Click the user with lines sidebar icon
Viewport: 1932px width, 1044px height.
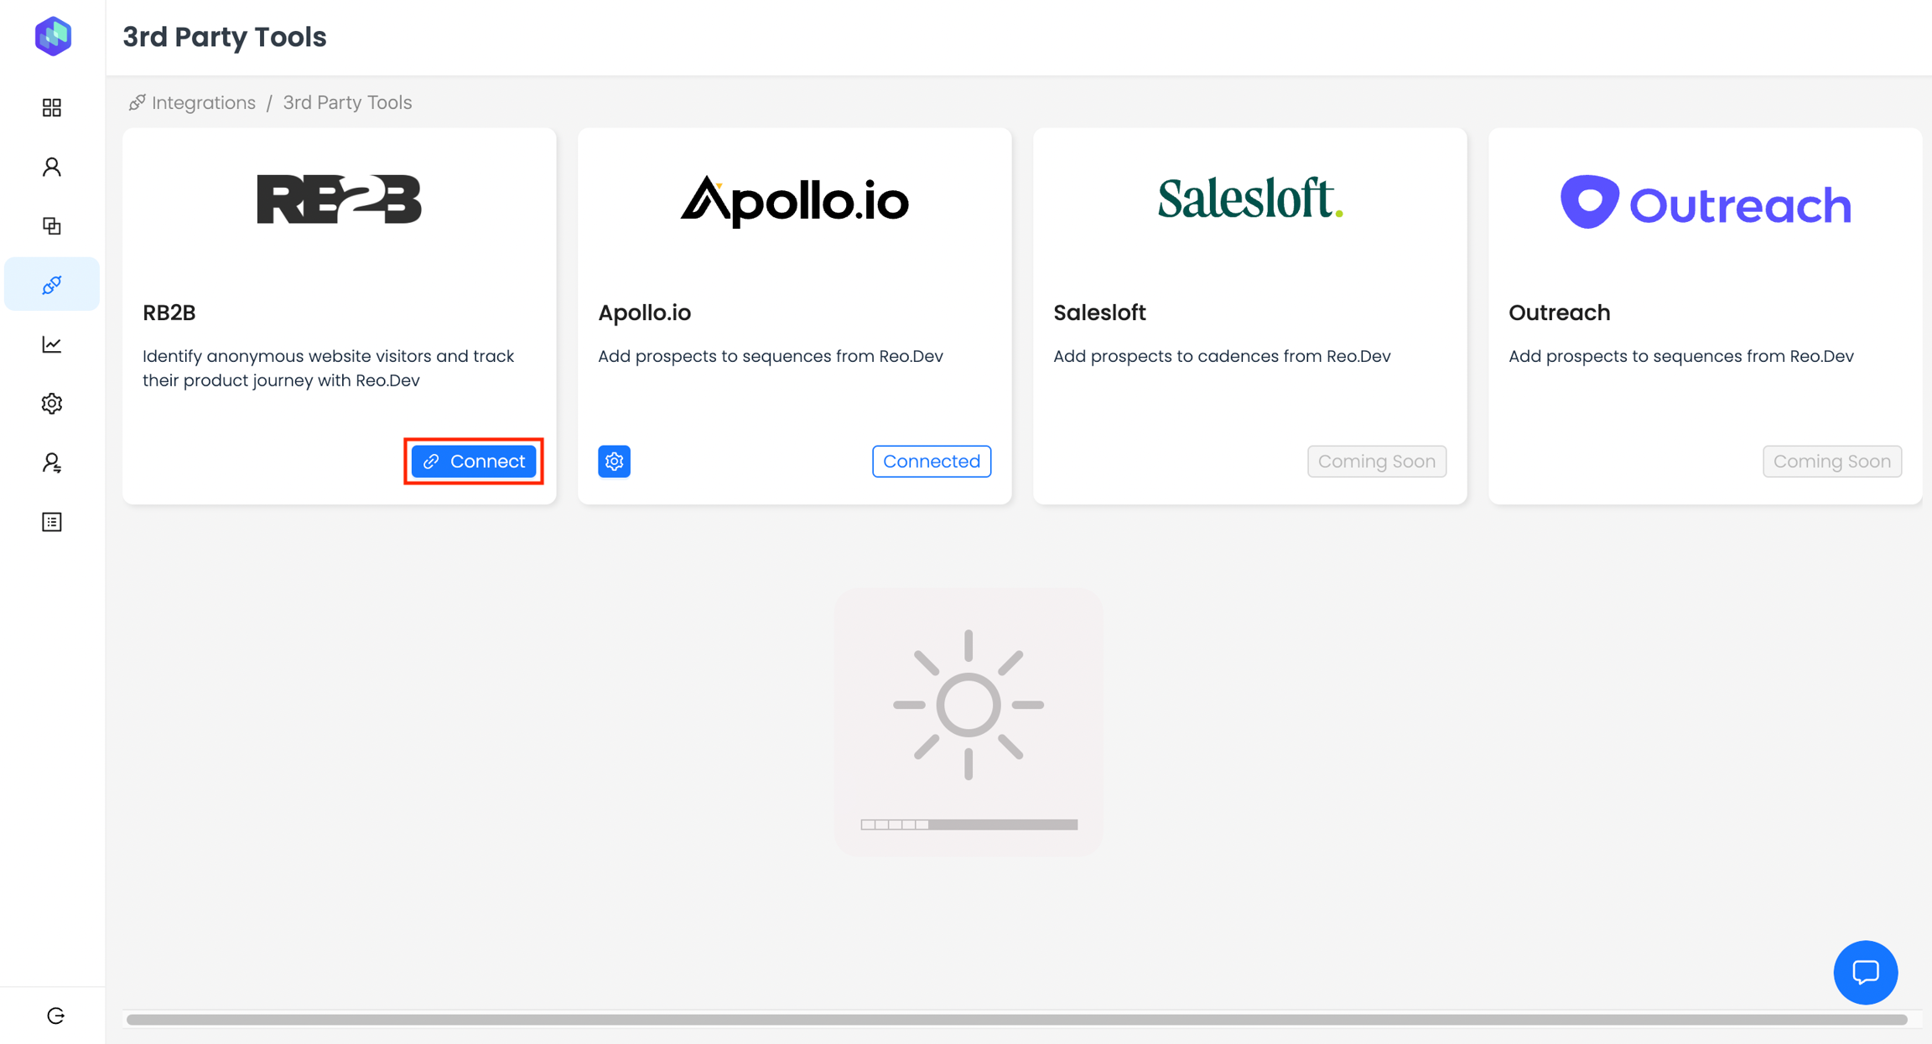[x=52, y=463]
